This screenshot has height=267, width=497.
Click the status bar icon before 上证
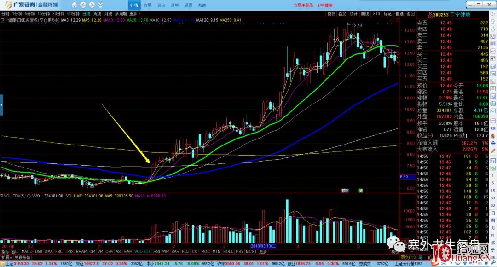tap(3, 263)
